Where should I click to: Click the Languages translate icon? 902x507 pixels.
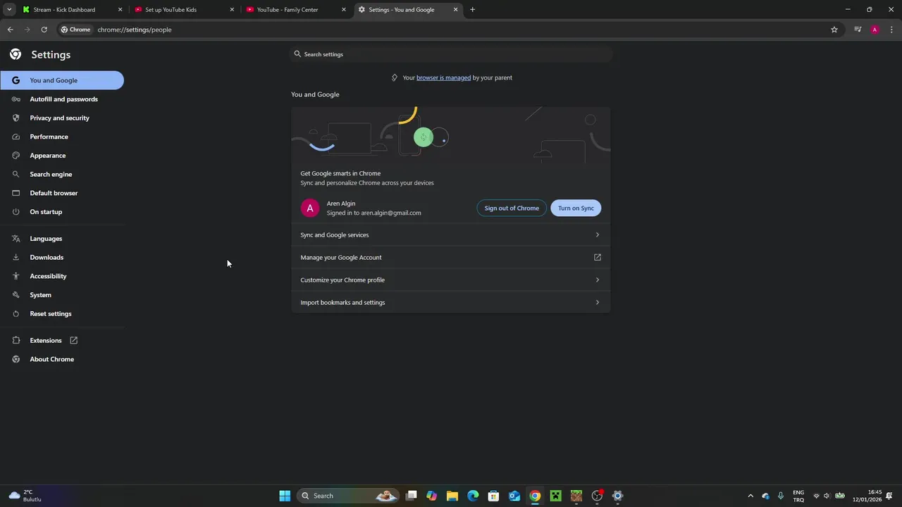pyautogui.click(x=16, y=239)
